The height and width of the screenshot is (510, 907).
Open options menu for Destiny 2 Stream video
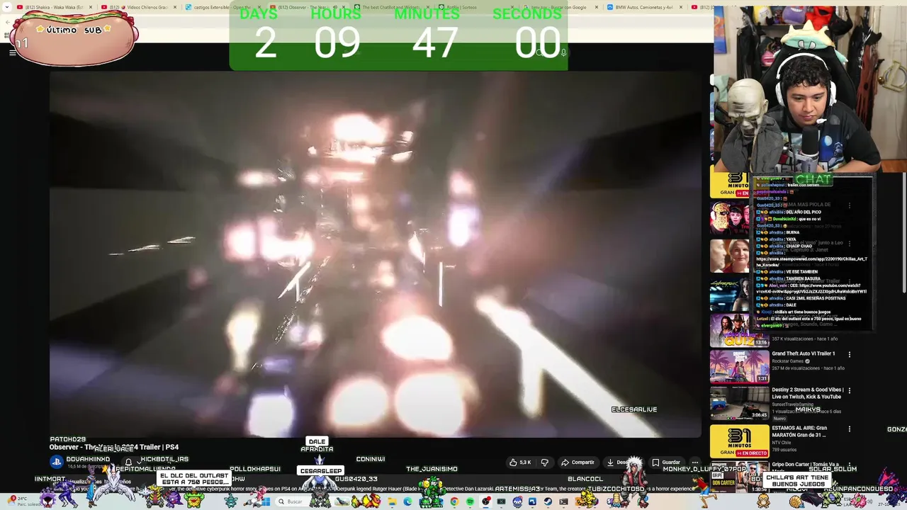[849, 390]
